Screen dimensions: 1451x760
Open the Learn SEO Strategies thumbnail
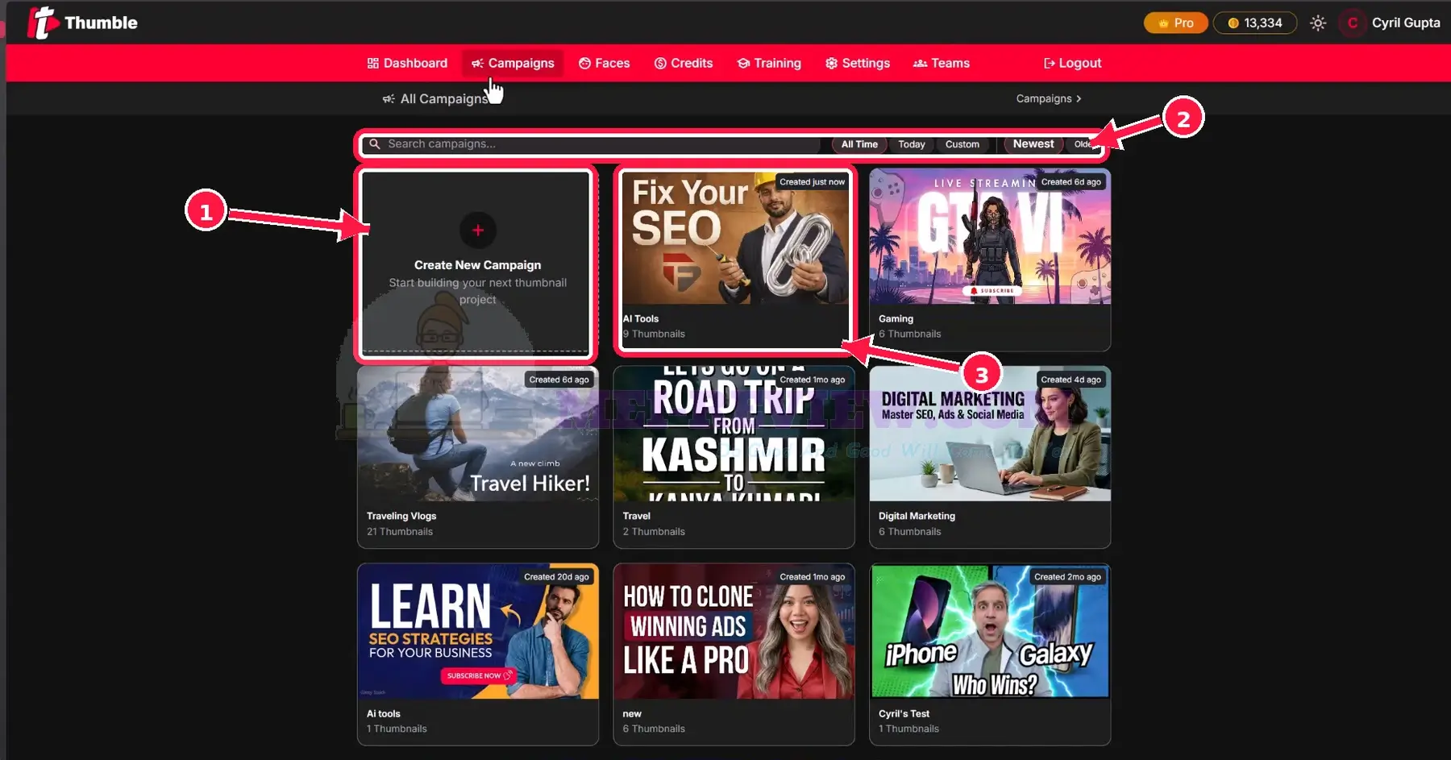[x=478, y=631]
